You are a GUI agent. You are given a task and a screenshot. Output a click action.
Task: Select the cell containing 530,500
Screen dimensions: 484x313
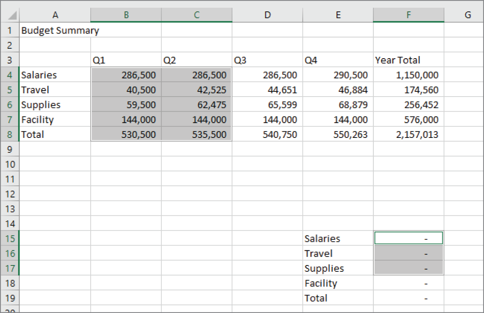coord(126,134)
